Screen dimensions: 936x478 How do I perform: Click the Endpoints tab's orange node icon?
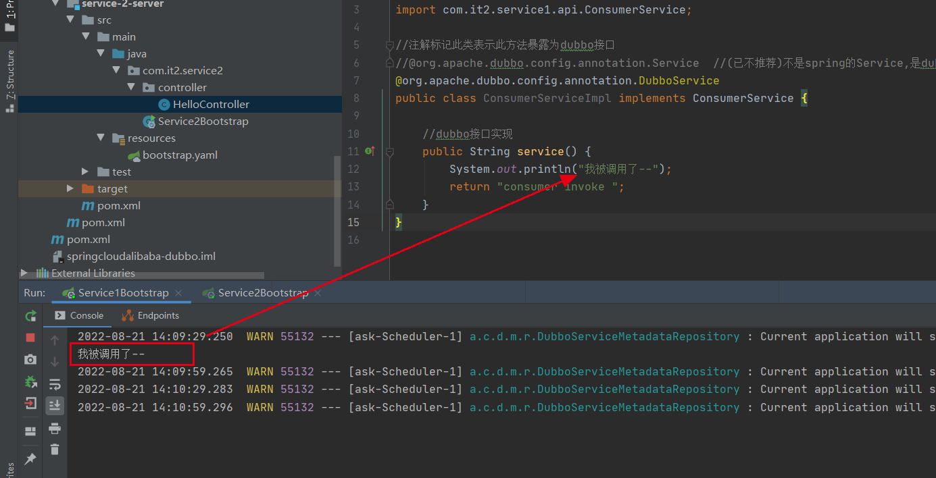click(128, 315)
